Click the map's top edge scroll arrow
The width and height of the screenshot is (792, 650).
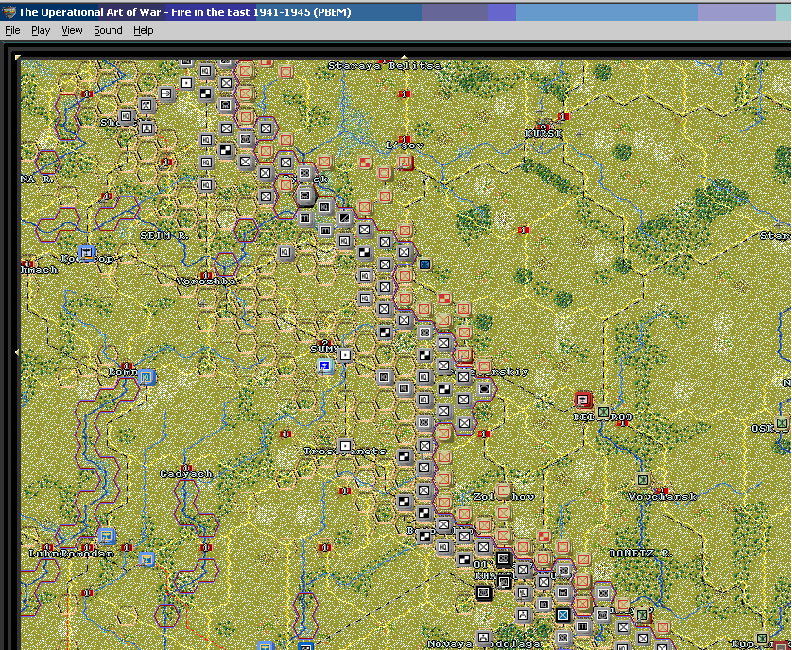point(404,57)
